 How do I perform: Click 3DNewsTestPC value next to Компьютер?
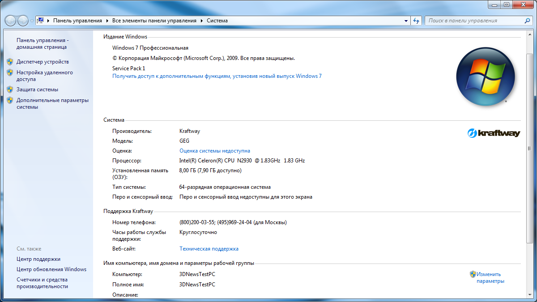(197, 274)
